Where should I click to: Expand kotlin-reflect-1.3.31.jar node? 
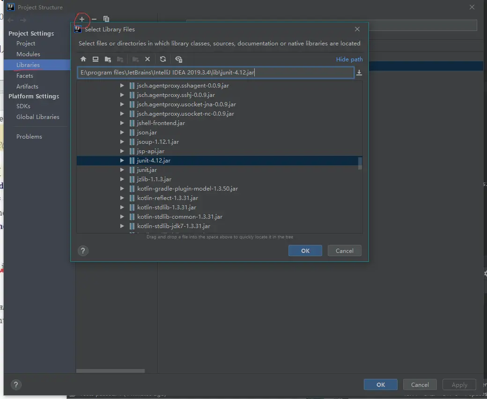122,198
